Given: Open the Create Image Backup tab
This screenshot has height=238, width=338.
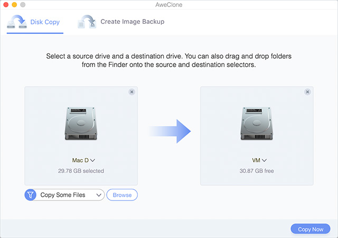Looking at the screenshot, I should (x=121, y=22).
